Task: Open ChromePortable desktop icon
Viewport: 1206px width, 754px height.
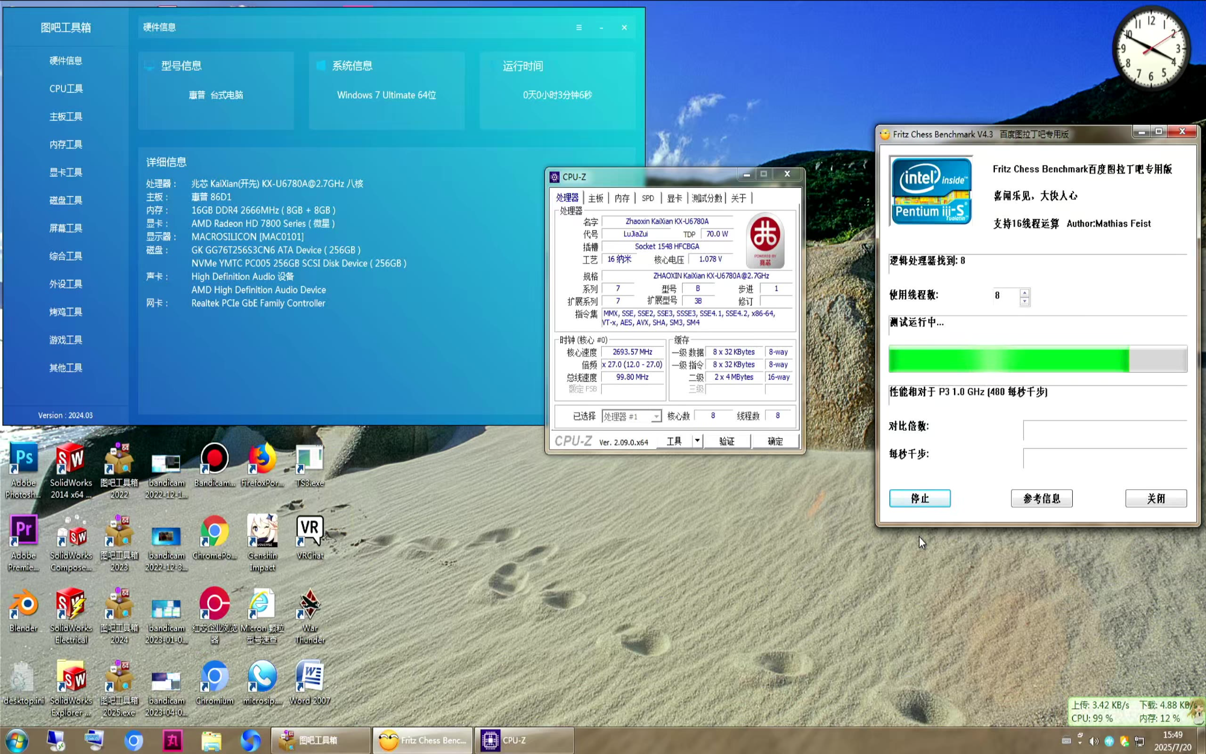Action: [x=214, y=537]
